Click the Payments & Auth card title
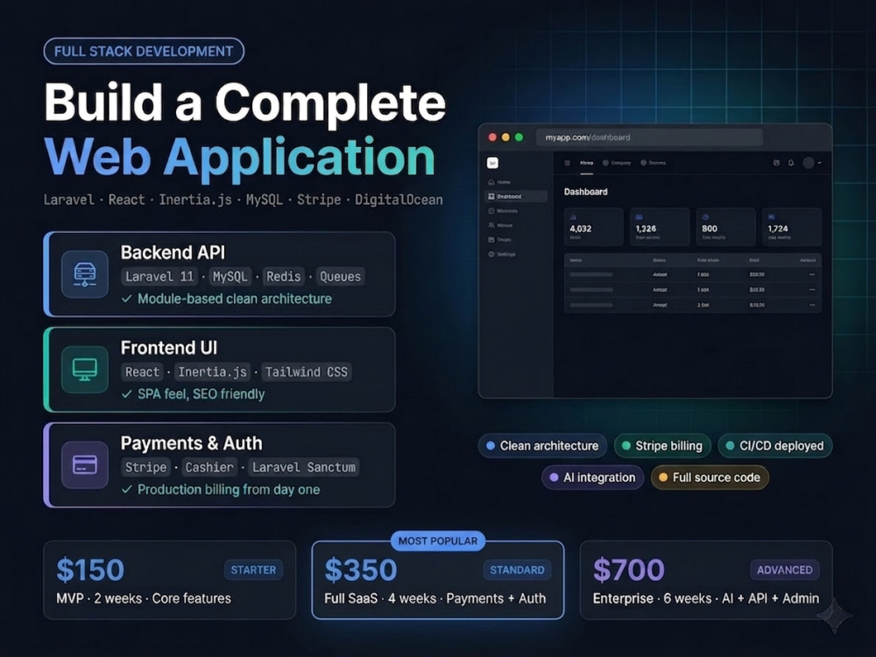Screen dimensions: 876x657 [191, 443]
